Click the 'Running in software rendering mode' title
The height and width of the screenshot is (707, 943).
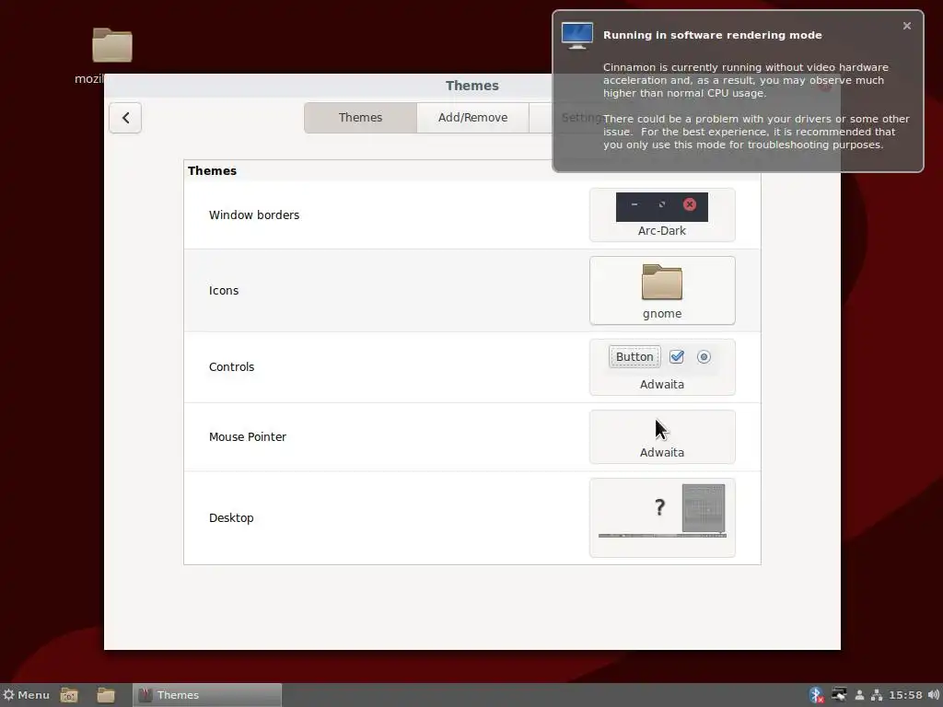point(713,36)
